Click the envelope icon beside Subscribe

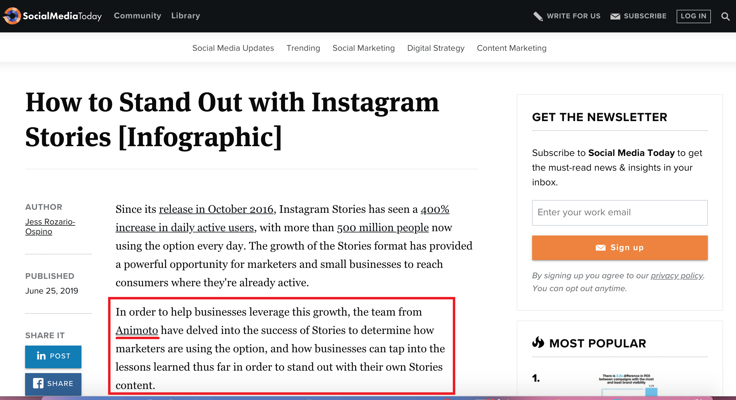pos(615,16)
